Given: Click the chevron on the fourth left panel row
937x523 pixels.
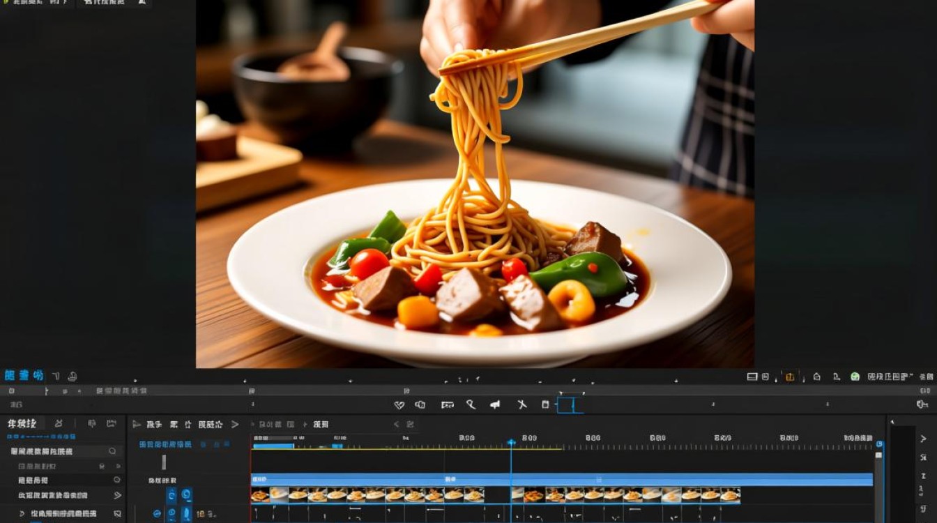Looking at the screenshot, I should click(117, 495).
